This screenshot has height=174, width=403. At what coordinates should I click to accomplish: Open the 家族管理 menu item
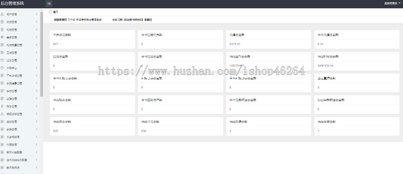(20, 129)
